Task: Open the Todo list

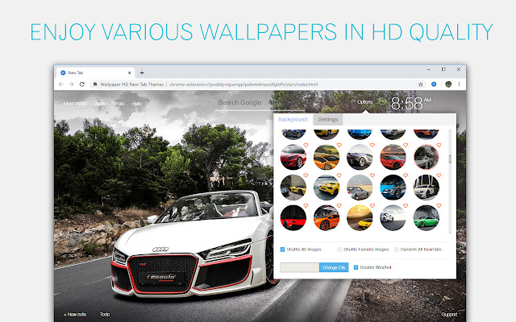Action: pyautogui.click(x=105, y=315)
